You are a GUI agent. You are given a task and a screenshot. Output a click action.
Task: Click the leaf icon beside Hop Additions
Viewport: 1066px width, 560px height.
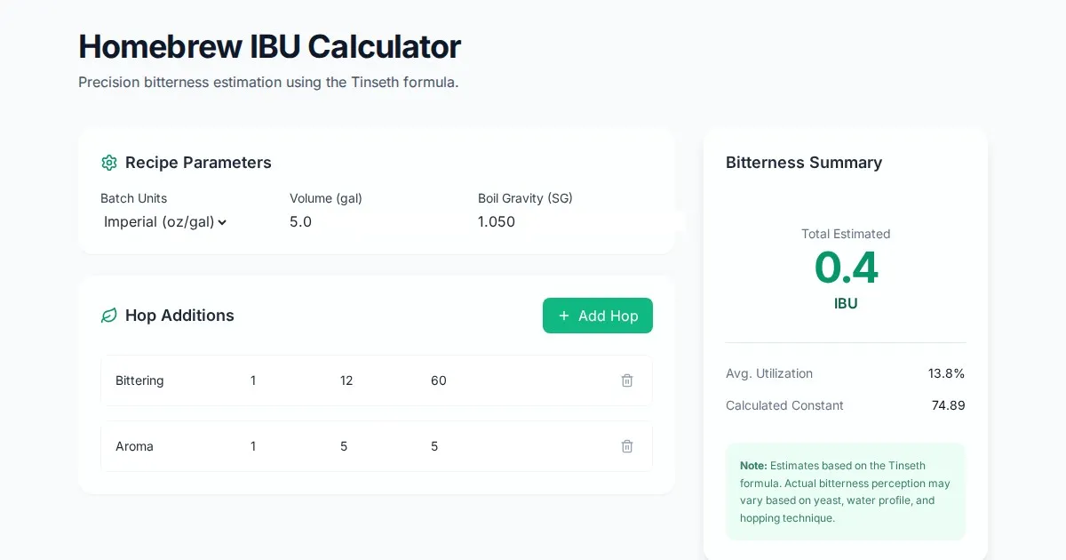pos(109,316)
